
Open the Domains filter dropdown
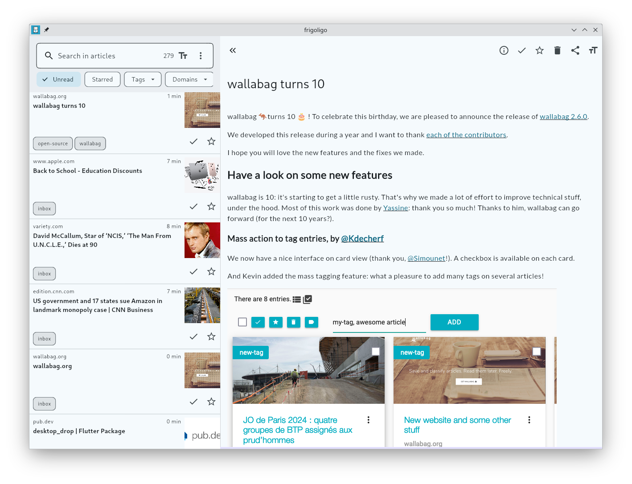[189, 79]
